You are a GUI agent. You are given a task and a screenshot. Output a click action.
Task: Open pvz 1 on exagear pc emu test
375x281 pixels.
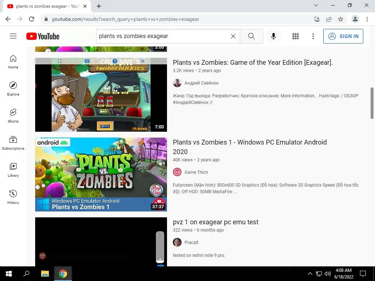[x=215, y=222]
